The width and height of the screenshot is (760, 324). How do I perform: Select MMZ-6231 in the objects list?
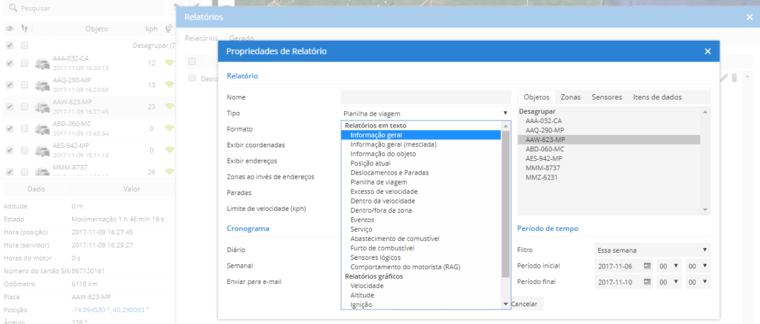(541, 177)
